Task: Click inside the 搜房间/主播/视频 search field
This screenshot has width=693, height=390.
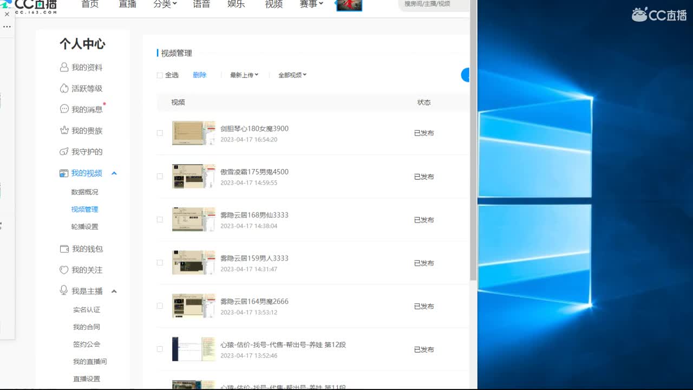Action: [434, 4]
